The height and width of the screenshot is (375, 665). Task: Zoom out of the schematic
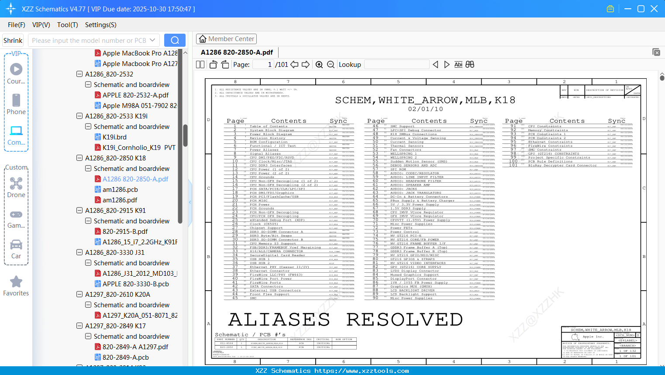tap(331, 65)
